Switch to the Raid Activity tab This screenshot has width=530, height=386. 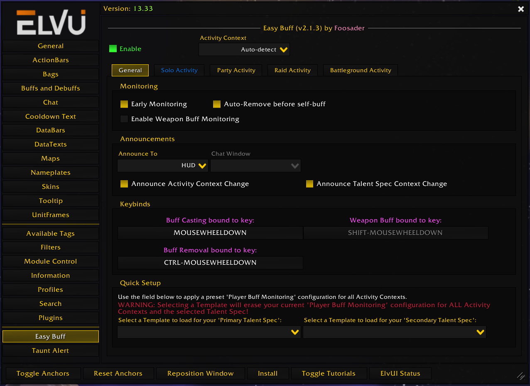(292, 70)
